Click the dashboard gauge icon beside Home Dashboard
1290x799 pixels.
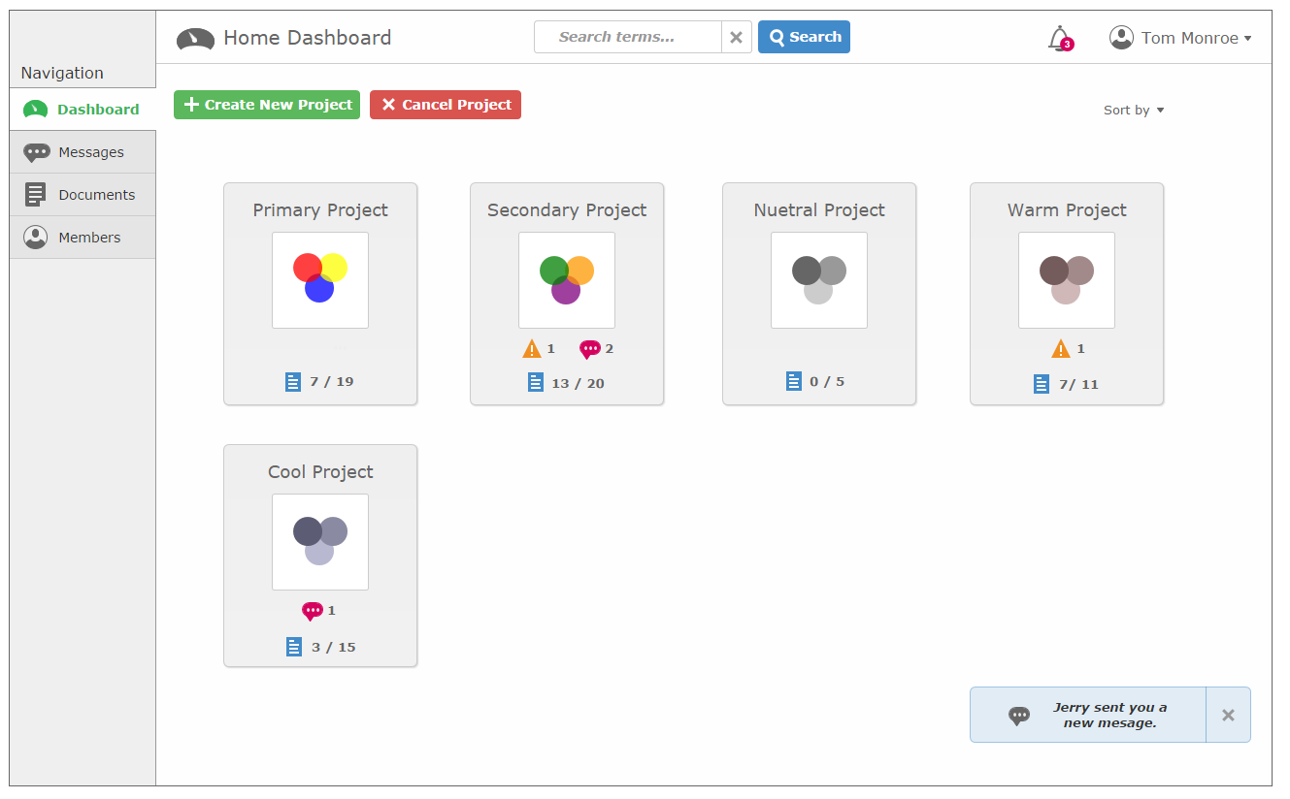195,39
